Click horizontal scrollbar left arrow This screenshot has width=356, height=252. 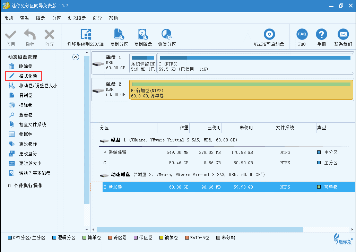[x=93, y=229]
